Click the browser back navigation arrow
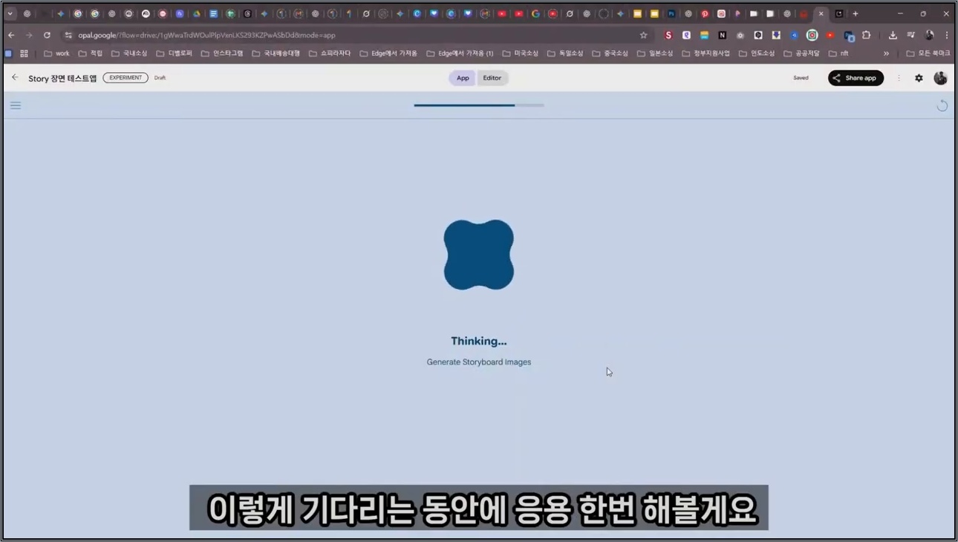This screenshot has width=958, height=542. [x=11, y=35]
